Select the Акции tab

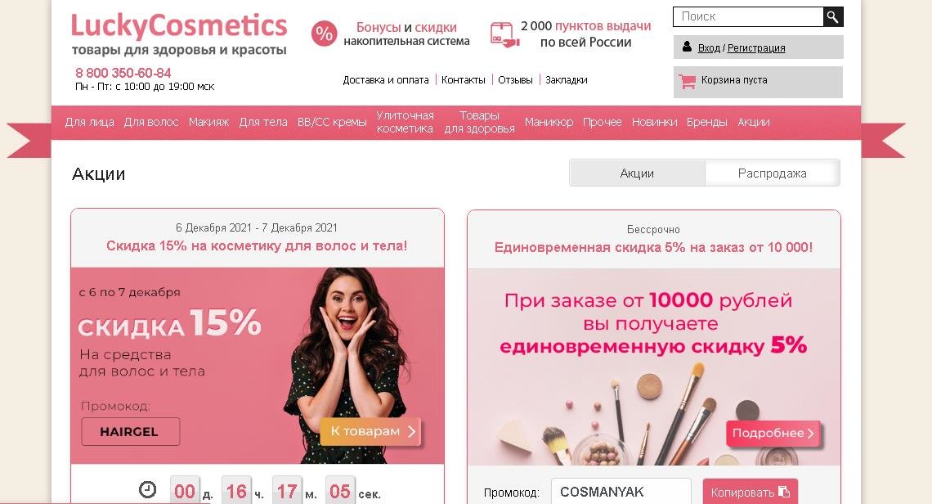pos(637,173)
